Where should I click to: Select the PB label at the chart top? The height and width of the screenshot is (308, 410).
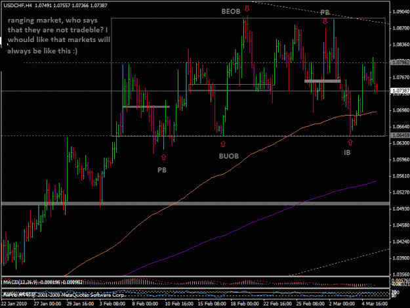[x=325, y=12]
